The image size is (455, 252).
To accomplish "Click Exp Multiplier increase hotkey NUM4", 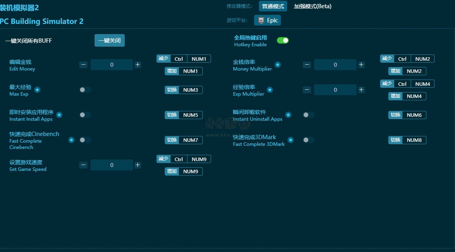I will click(x=407, y=96).
